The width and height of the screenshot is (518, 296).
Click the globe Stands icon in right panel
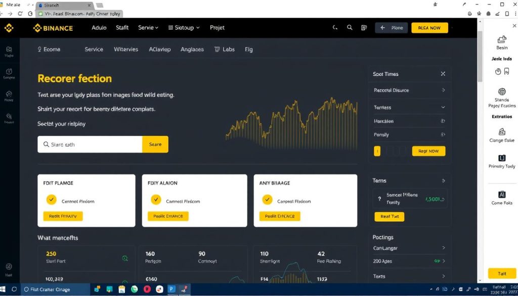(x=502, y=92)
